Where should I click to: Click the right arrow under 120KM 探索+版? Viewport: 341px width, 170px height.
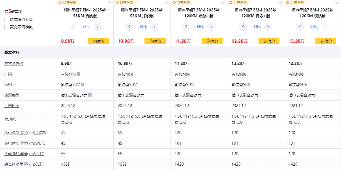click(268, 27)
